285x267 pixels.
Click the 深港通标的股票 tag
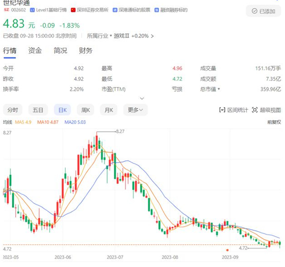[132, 10]
